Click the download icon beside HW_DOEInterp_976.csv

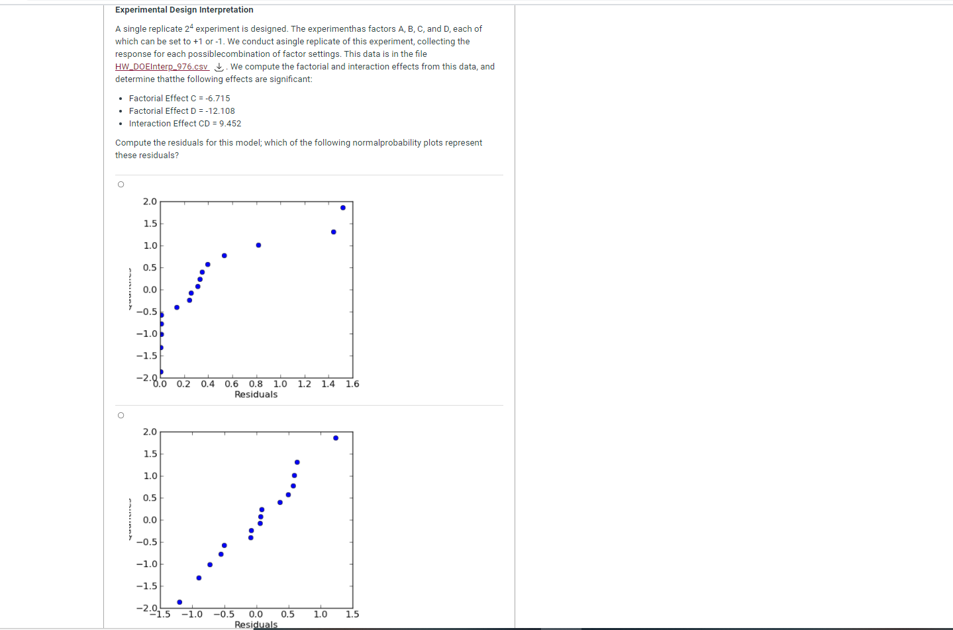217,66
